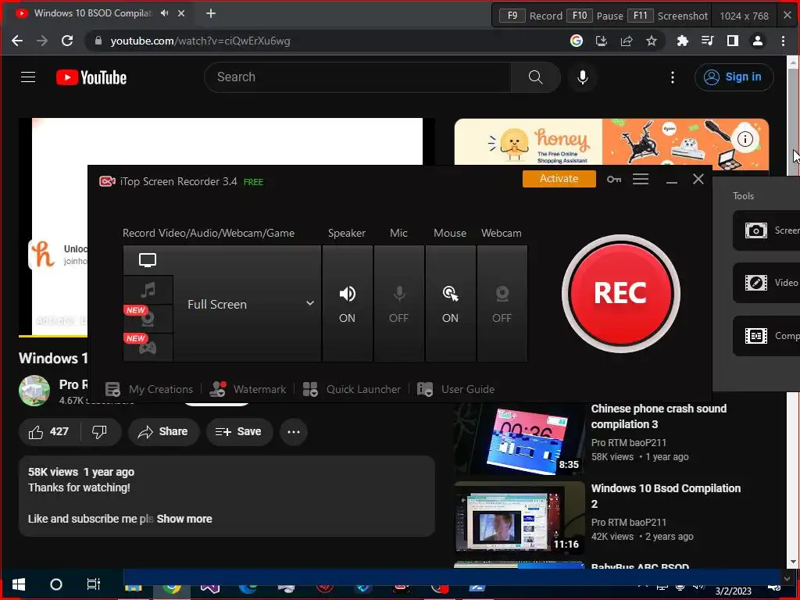
Task: Open Chinese phone crash sound compilation 3 thumbnail
Action: (520, 439)
